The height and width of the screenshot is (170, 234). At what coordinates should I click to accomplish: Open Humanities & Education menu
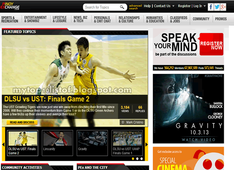(x=155, y=19)
